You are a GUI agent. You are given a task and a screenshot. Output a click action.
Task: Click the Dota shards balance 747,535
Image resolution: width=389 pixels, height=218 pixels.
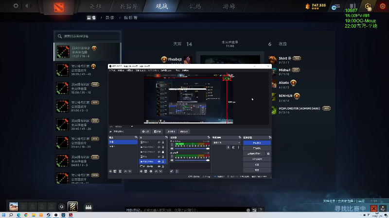point(316,6)
